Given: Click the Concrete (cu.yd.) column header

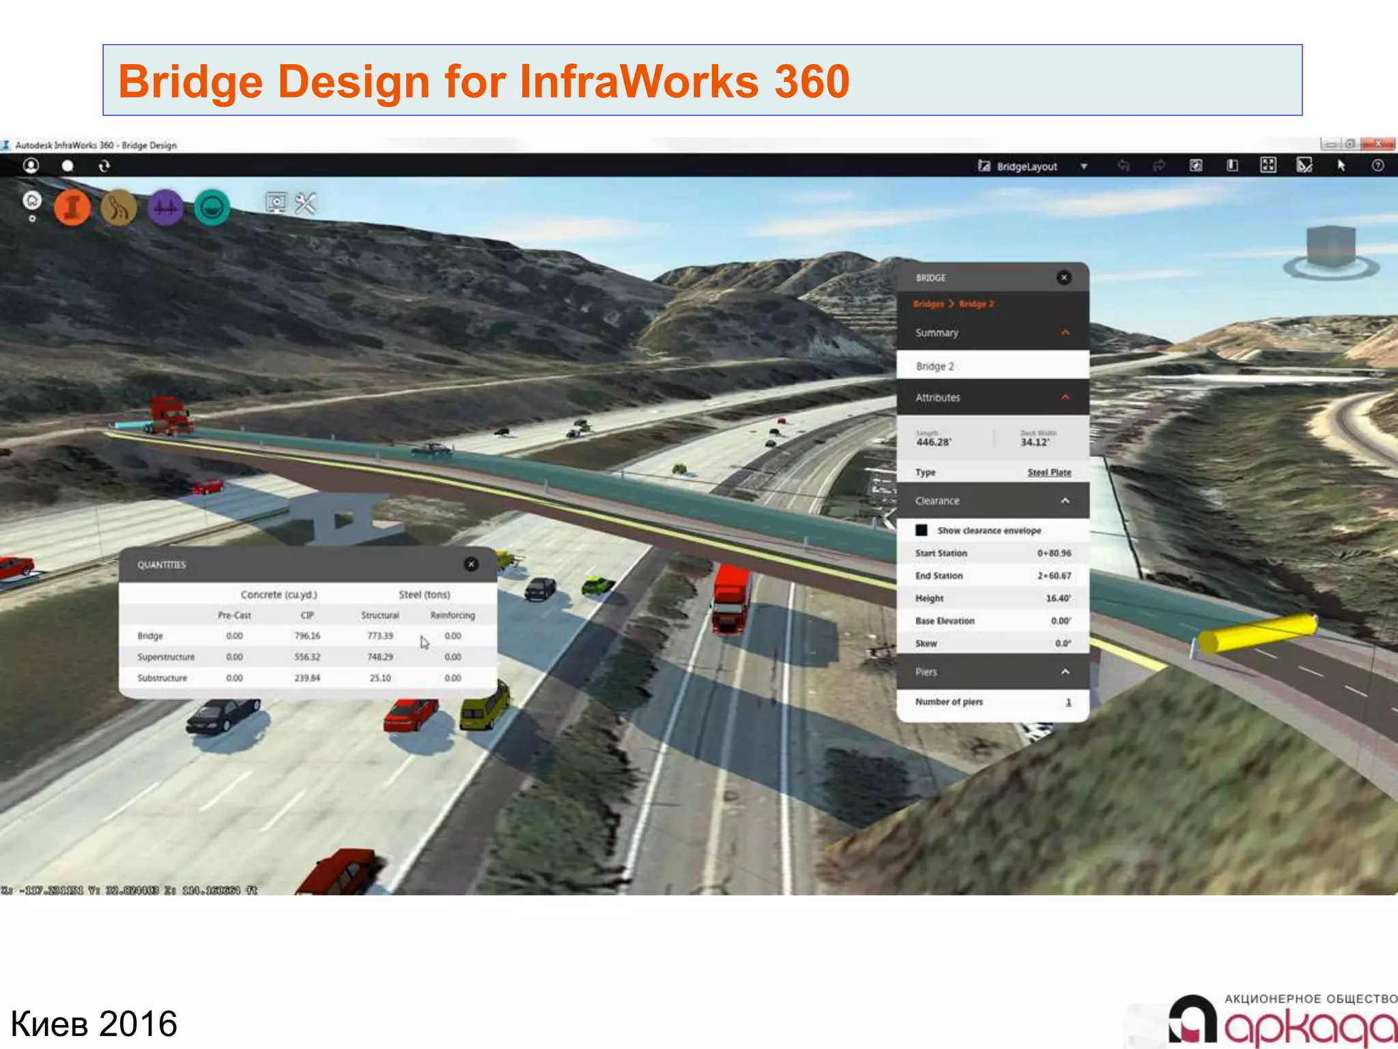Looking at the screenshot, I should click(279, 595).
